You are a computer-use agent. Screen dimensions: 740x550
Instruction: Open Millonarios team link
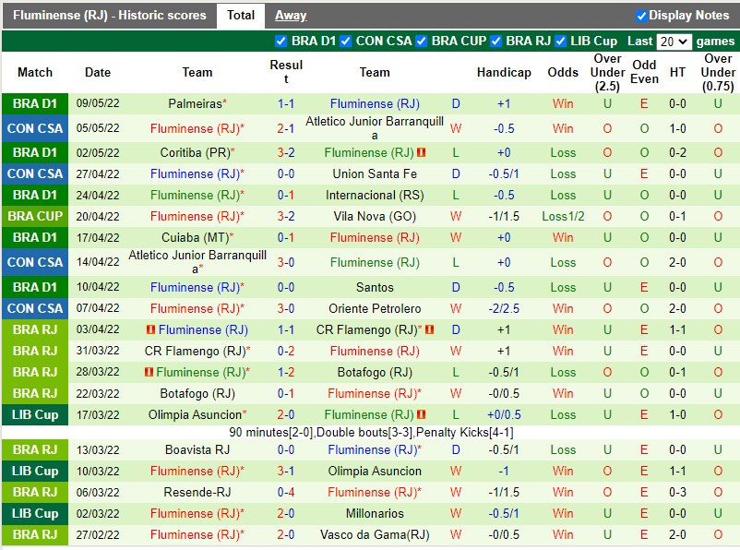375,513
